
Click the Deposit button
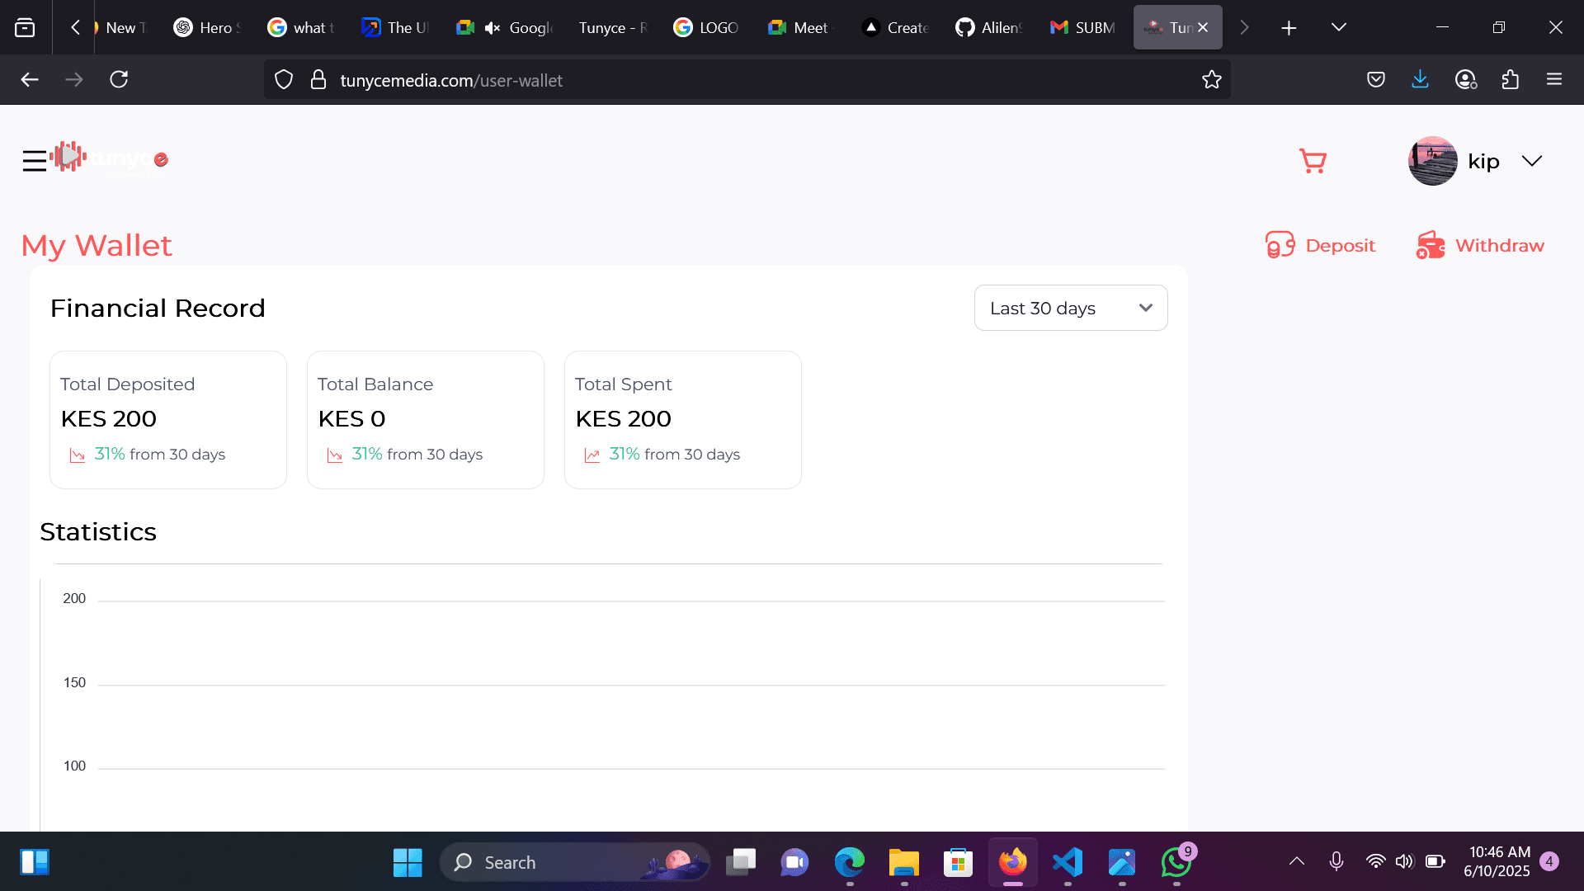[x=1320, y=245]
